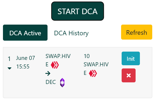Viewport: 156px width, 100px height.
Task: Click the DEC token label
Action: coord(51,82)
